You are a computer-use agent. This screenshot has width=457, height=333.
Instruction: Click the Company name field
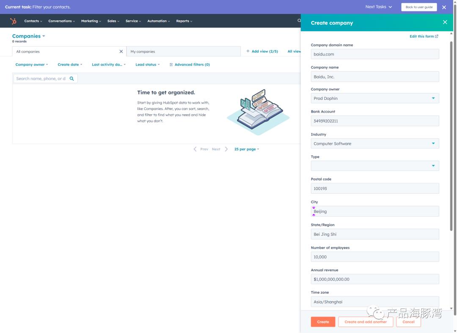point(375,77)
